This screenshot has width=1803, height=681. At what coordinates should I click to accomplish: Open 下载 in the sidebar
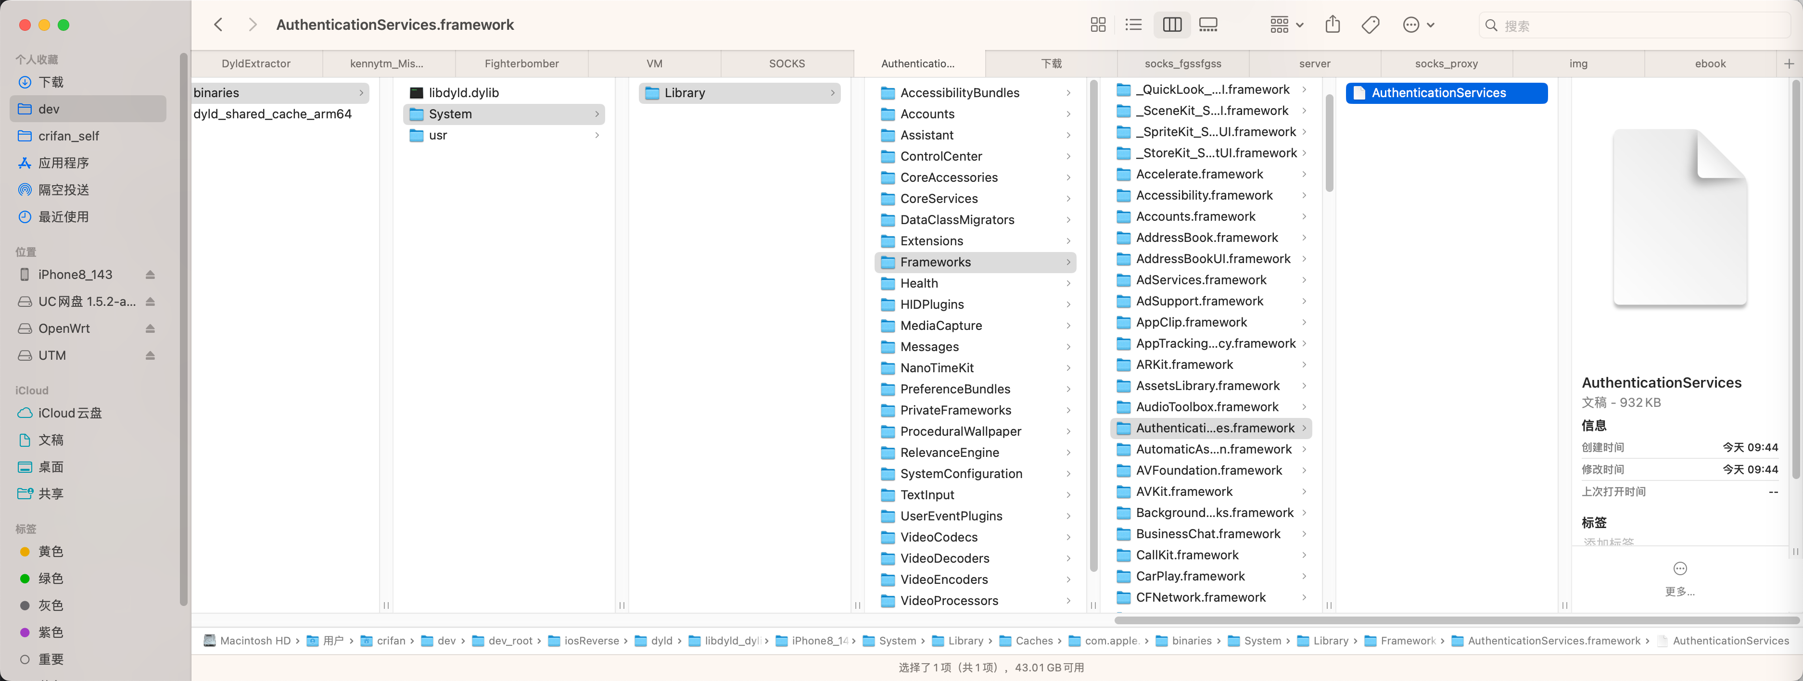(88, 83)
